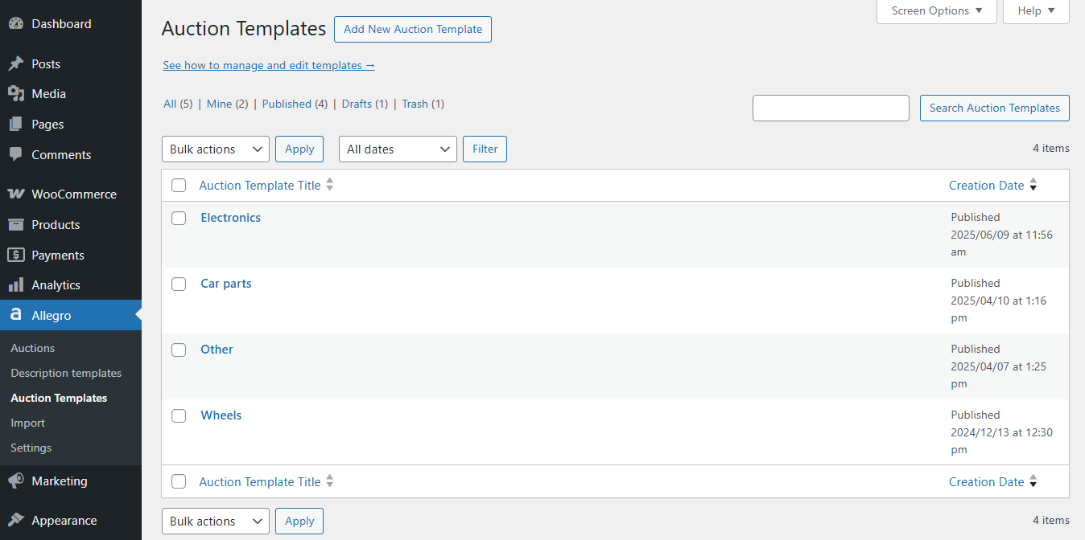Sort by top Creation Date arrows

pos(1033,185)
